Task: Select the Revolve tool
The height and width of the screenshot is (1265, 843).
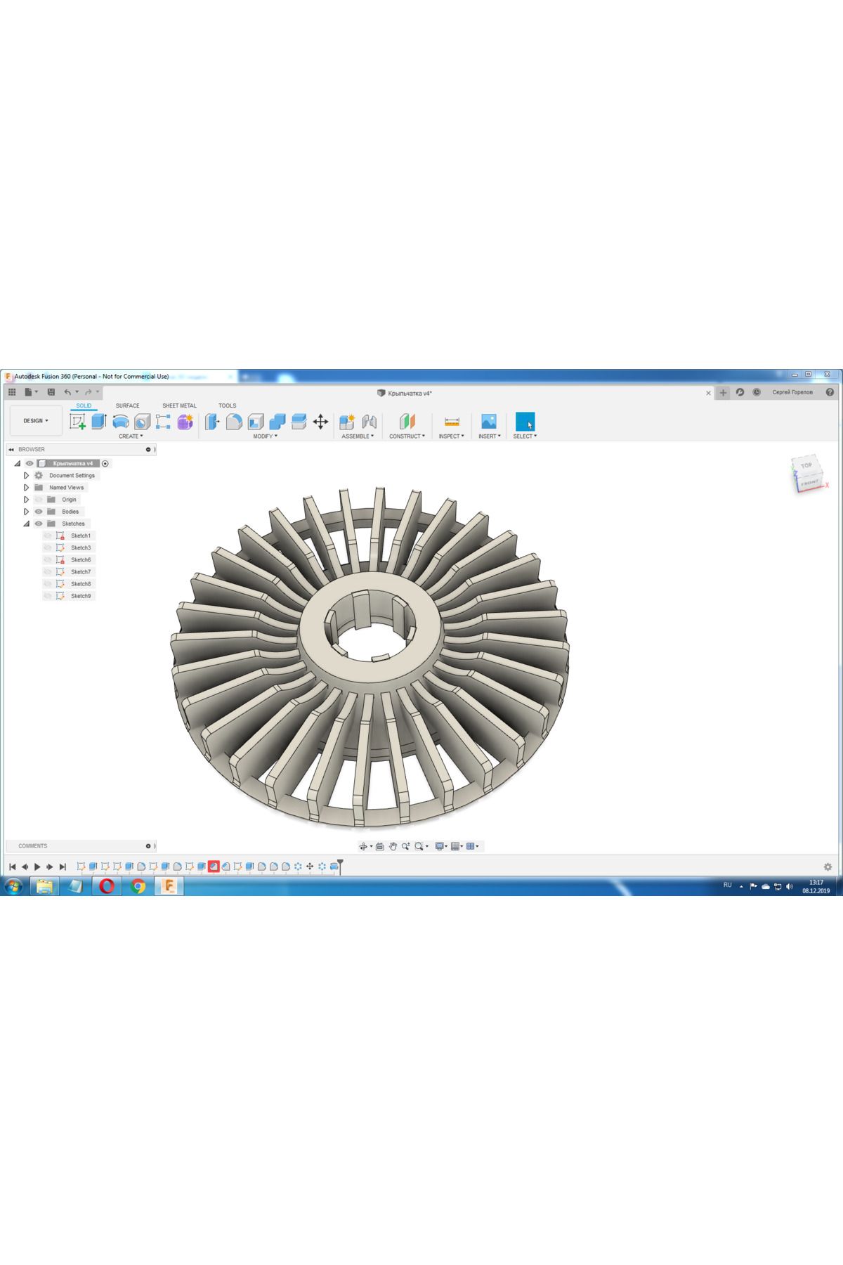Action: point(121,421)
